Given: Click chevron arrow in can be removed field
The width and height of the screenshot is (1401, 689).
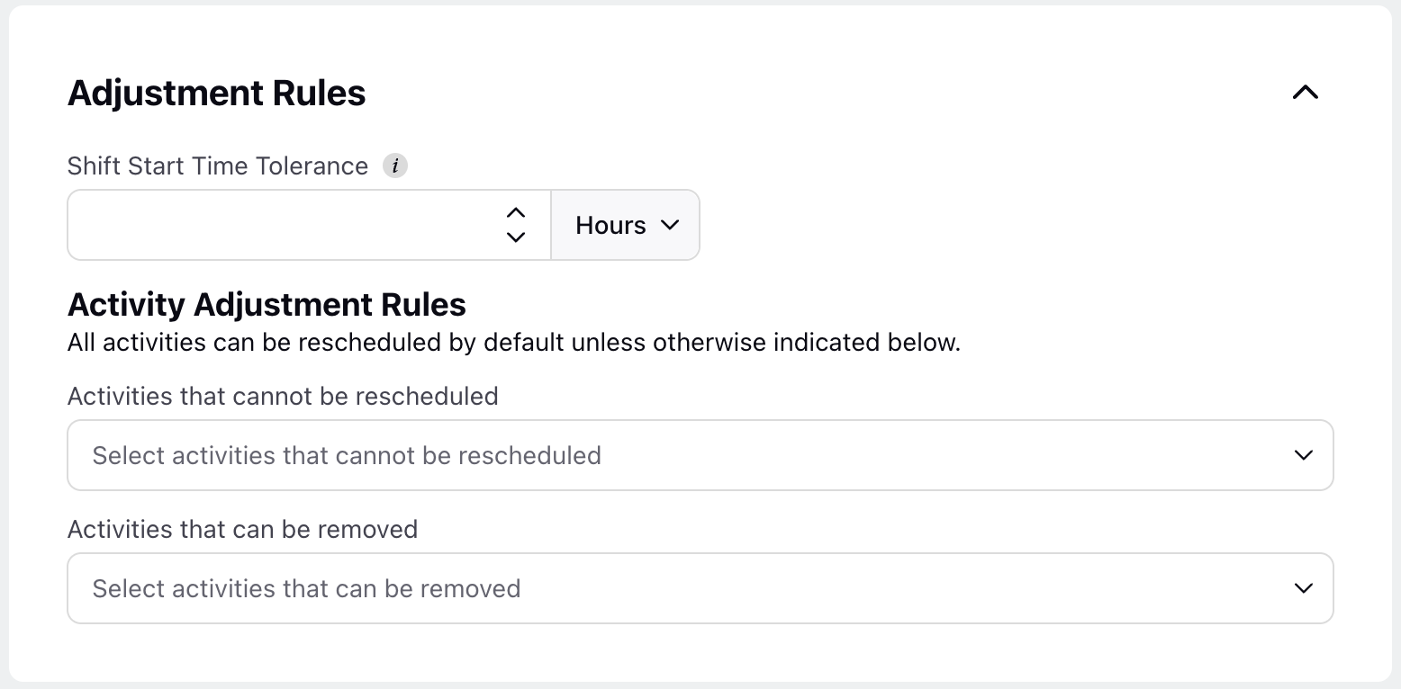Looking at the screenshot, I should [x=1303, y=588].
